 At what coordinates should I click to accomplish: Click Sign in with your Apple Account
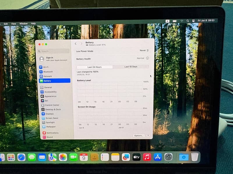pyautogui.click(x=54, y=59)
